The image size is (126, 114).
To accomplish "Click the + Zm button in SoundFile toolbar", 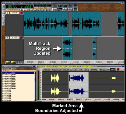I will (54, 69).
